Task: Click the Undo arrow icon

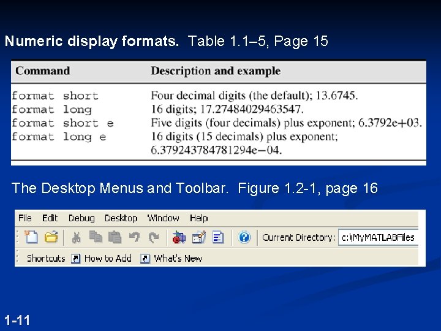Action: point(134,237)
